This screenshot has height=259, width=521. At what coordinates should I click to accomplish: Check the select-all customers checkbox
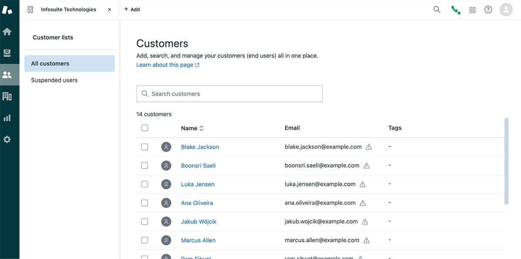(x=145, y=128)
